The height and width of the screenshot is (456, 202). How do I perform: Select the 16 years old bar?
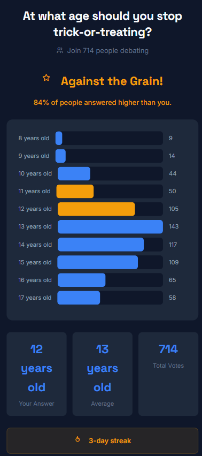[82, 280]
